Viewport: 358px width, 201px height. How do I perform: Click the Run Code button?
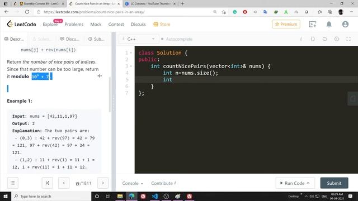(x=295, y=183)
